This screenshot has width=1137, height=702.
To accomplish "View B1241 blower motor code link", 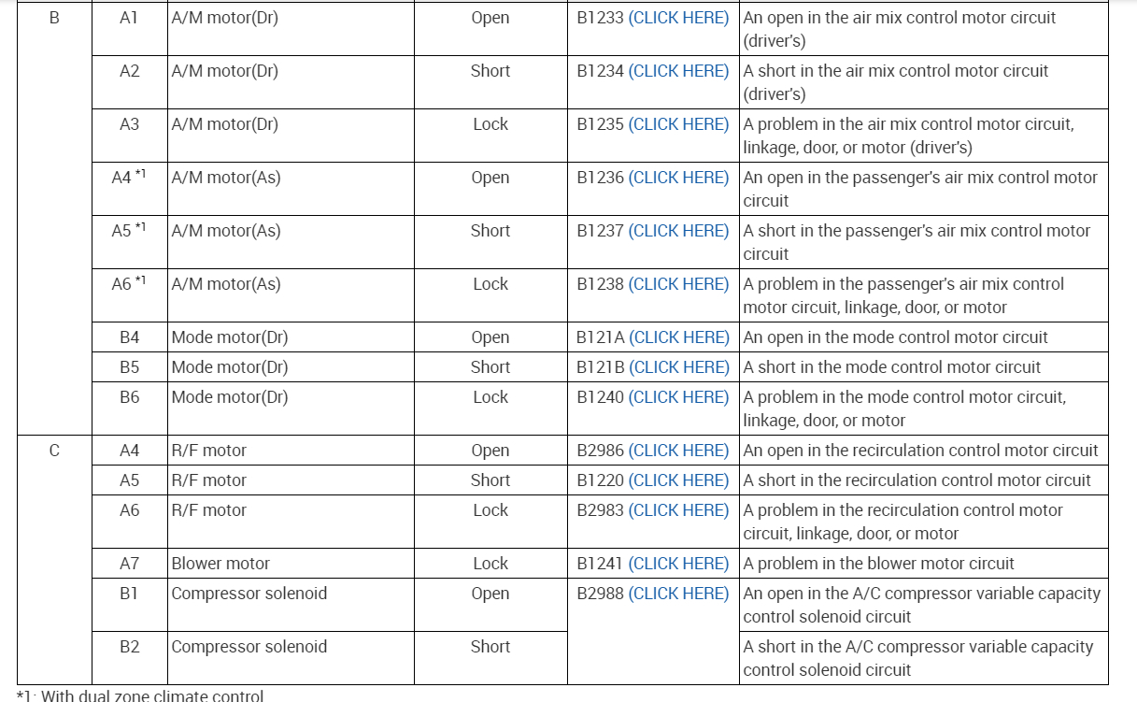I will coord(678,564).
